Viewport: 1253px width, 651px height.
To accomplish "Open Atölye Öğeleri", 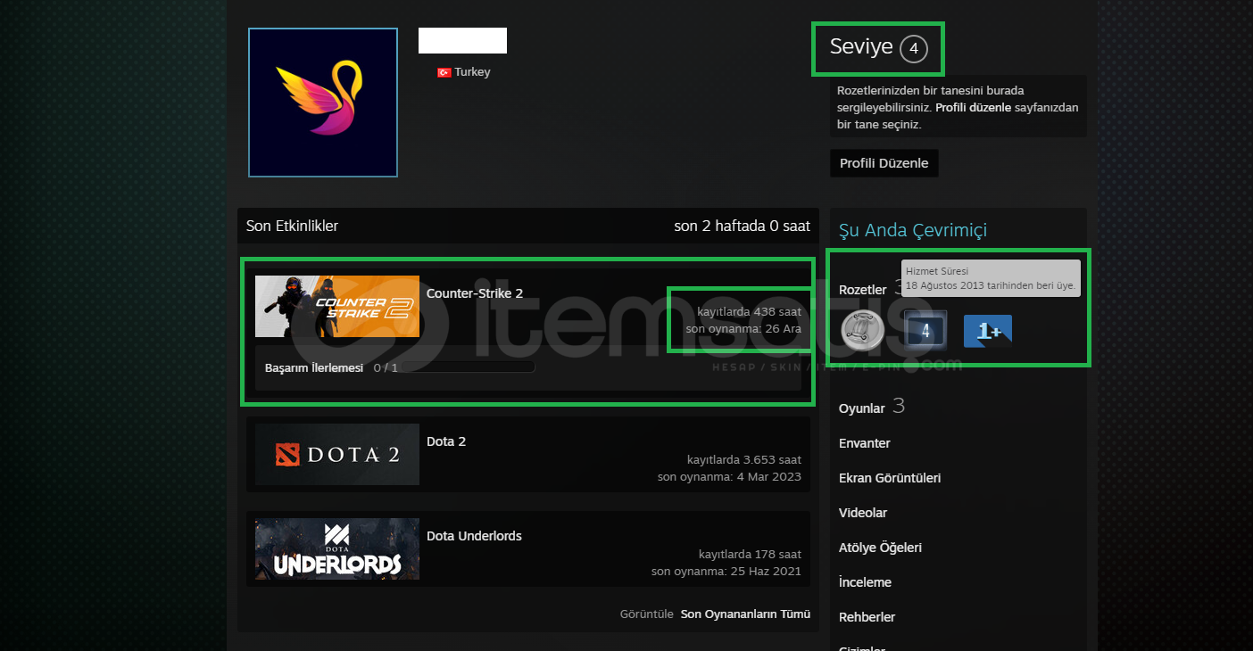I will pyautogui.click(x=880, y=548).
